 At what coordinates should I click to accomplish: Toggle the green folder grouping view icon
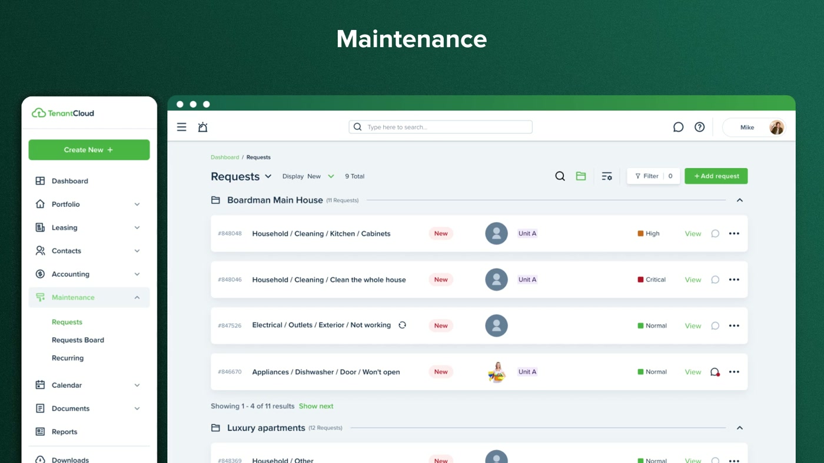click(x=581, y=176)
